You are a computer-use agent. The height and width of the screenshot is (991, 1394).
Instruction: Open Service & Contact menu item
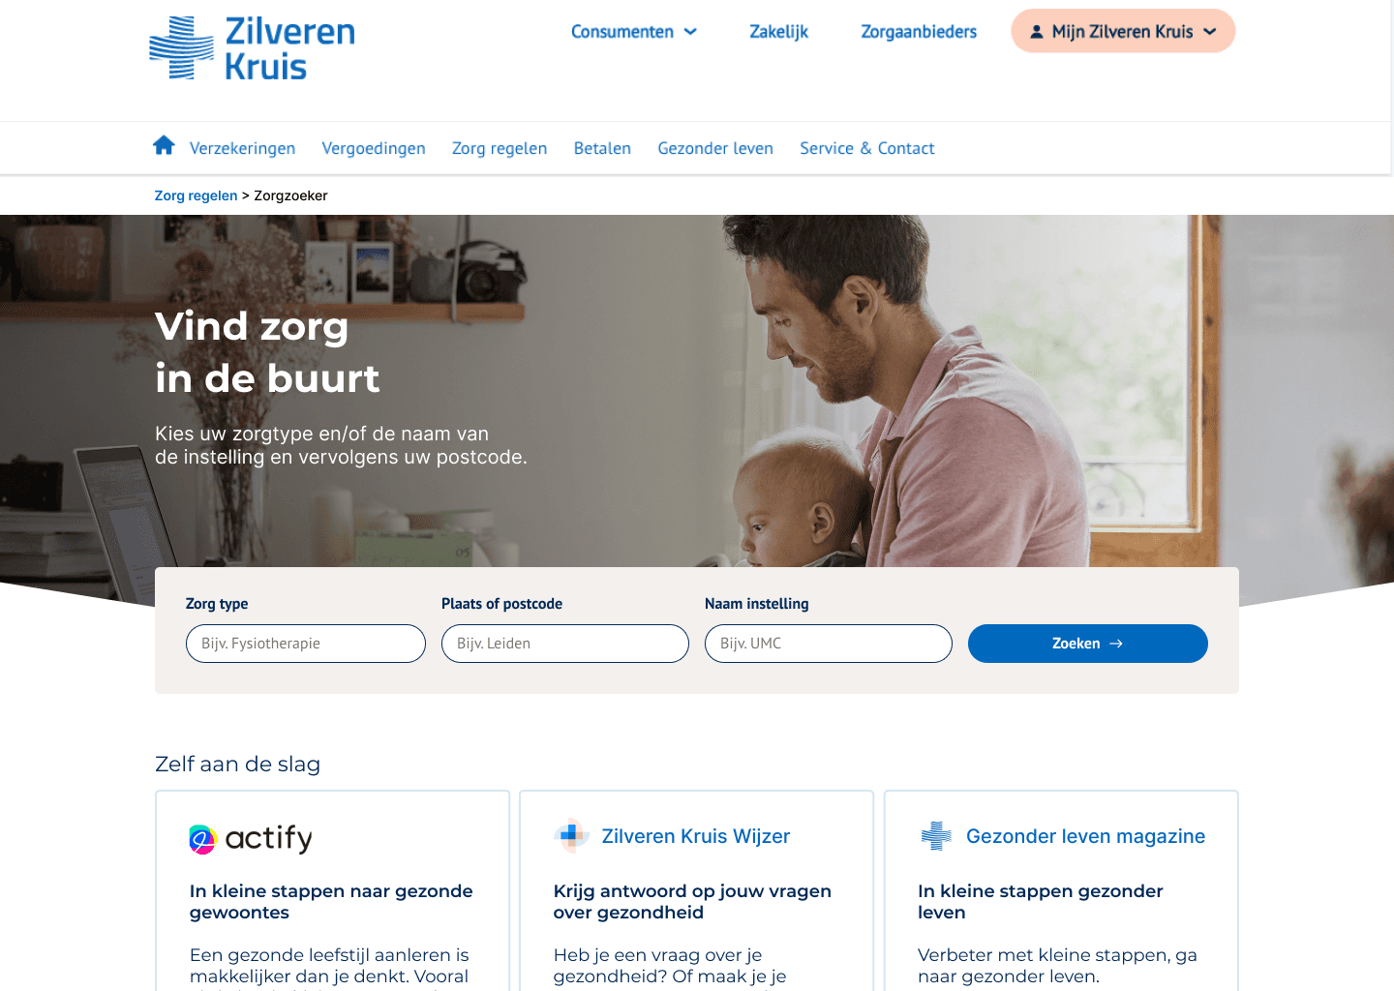(866, 148)
